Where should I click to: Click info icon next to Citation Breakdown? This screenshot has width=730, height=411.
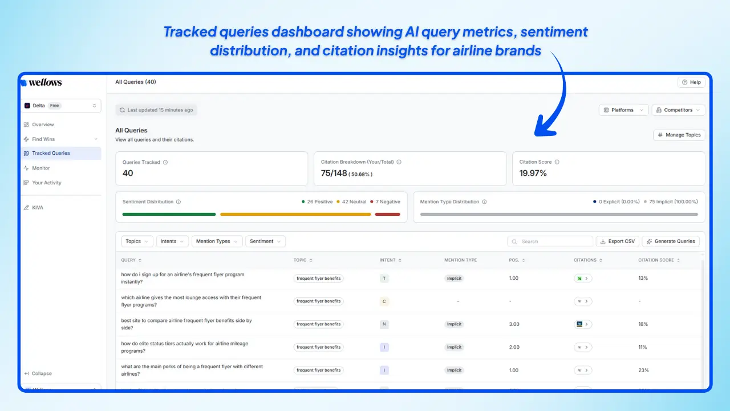pos(399,162)
